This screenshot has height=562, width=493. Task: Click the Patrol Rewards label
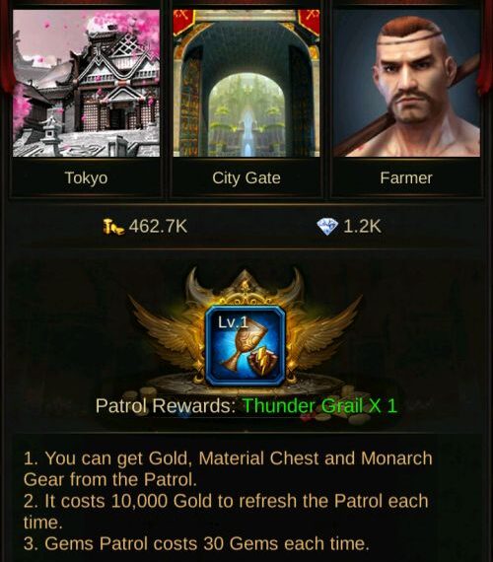166,406
